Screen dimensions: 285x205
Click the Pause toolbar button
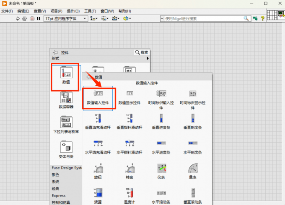(x=39, y=18)
